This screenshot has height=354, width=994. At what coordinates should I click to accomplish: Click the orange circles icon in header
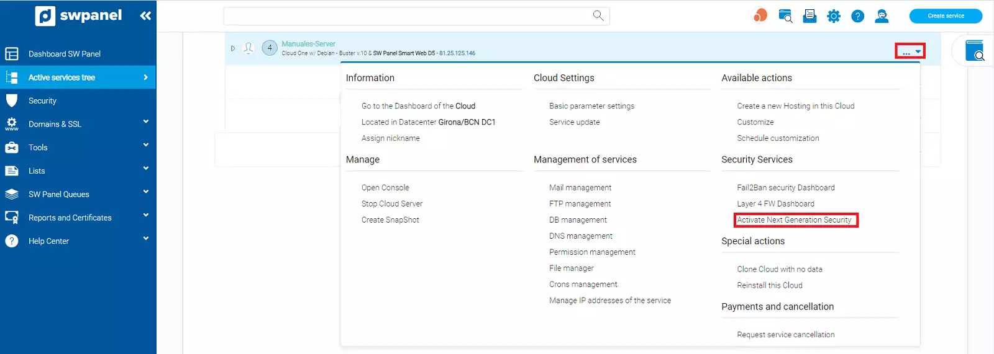click(x=760, y=15)
